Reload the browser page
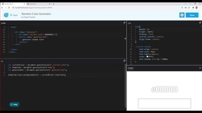This screenshot has width=202, height=113. coord(9,8)
